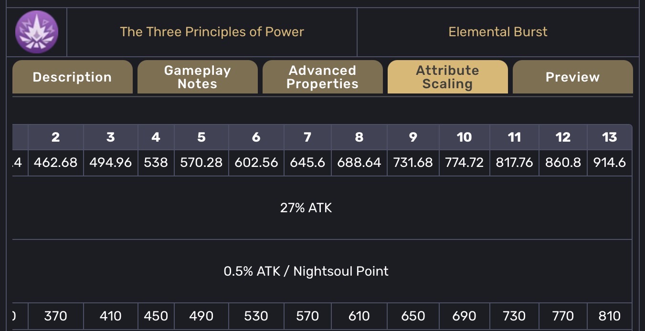Open the Preview tab
Screen dimensions: 645x331
(x=572, y=77)
